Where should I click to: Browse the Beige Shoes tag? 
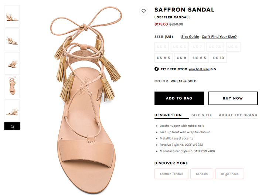(x=229, y=174)
